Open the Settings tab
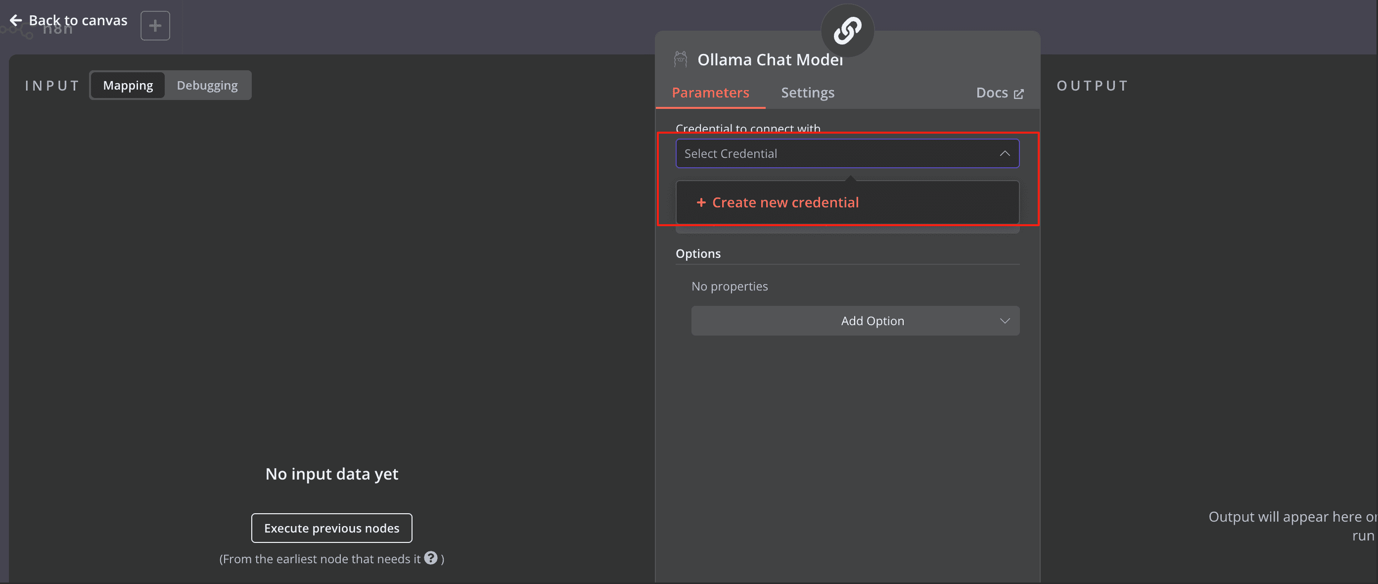Screen dimensions: 1378x584 click(x=807, y=93)
